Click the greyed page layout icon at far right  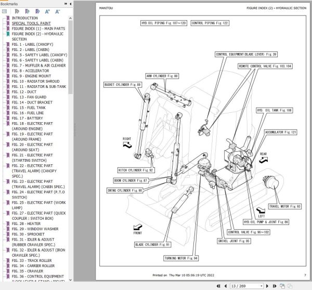tap(290, 286)
